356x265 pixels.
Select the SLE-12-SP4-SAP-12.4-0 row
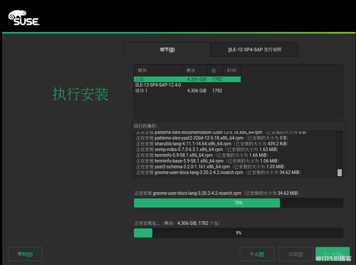point(158,85)
